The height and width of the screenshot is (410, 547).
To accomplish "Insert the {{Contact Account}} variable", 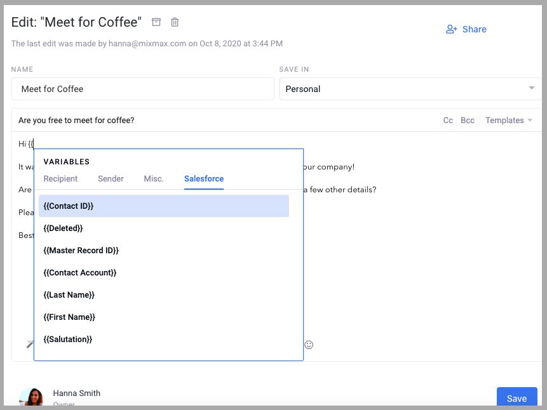I will click(x=164, y=273).
